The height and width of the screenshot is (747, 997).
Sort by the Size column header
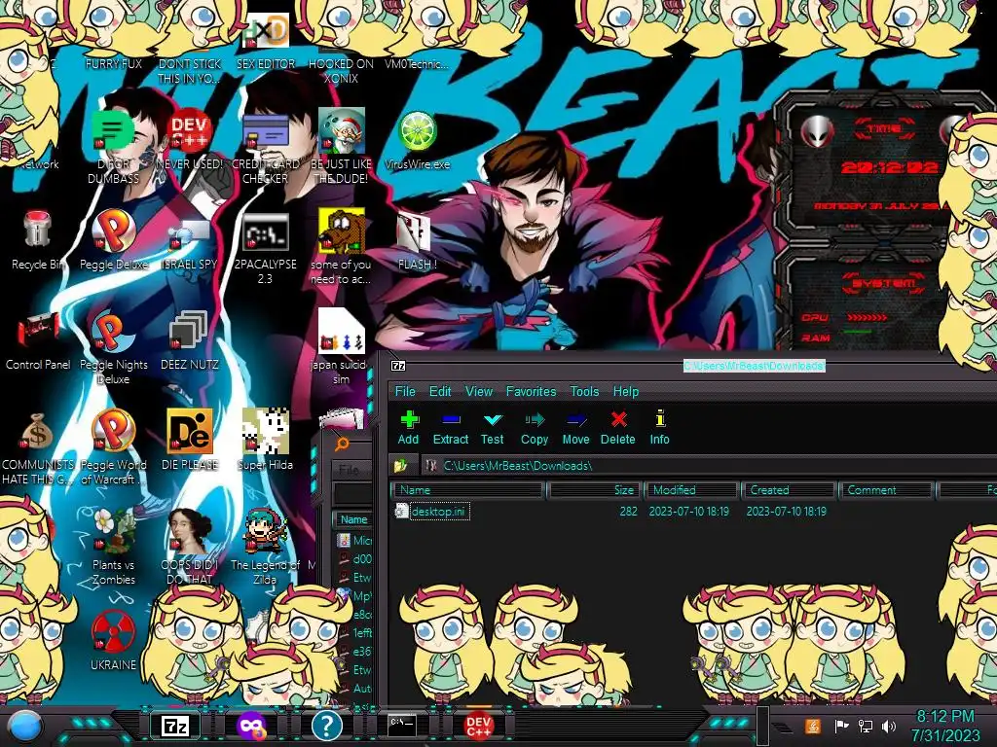point(594,490)
